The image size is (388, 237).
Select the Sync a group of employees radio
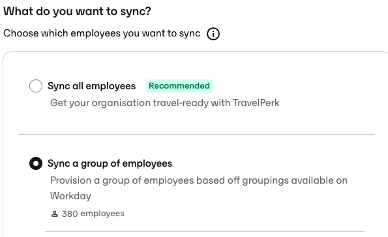(x=36, y=163)
